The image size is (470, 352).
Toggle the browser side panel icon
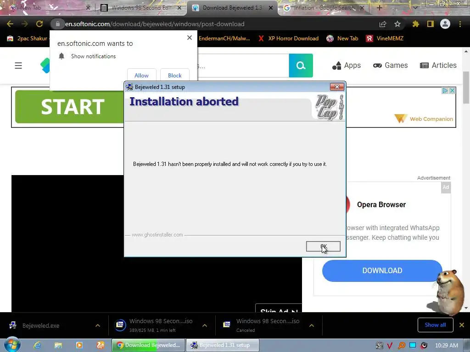[431, 24]
